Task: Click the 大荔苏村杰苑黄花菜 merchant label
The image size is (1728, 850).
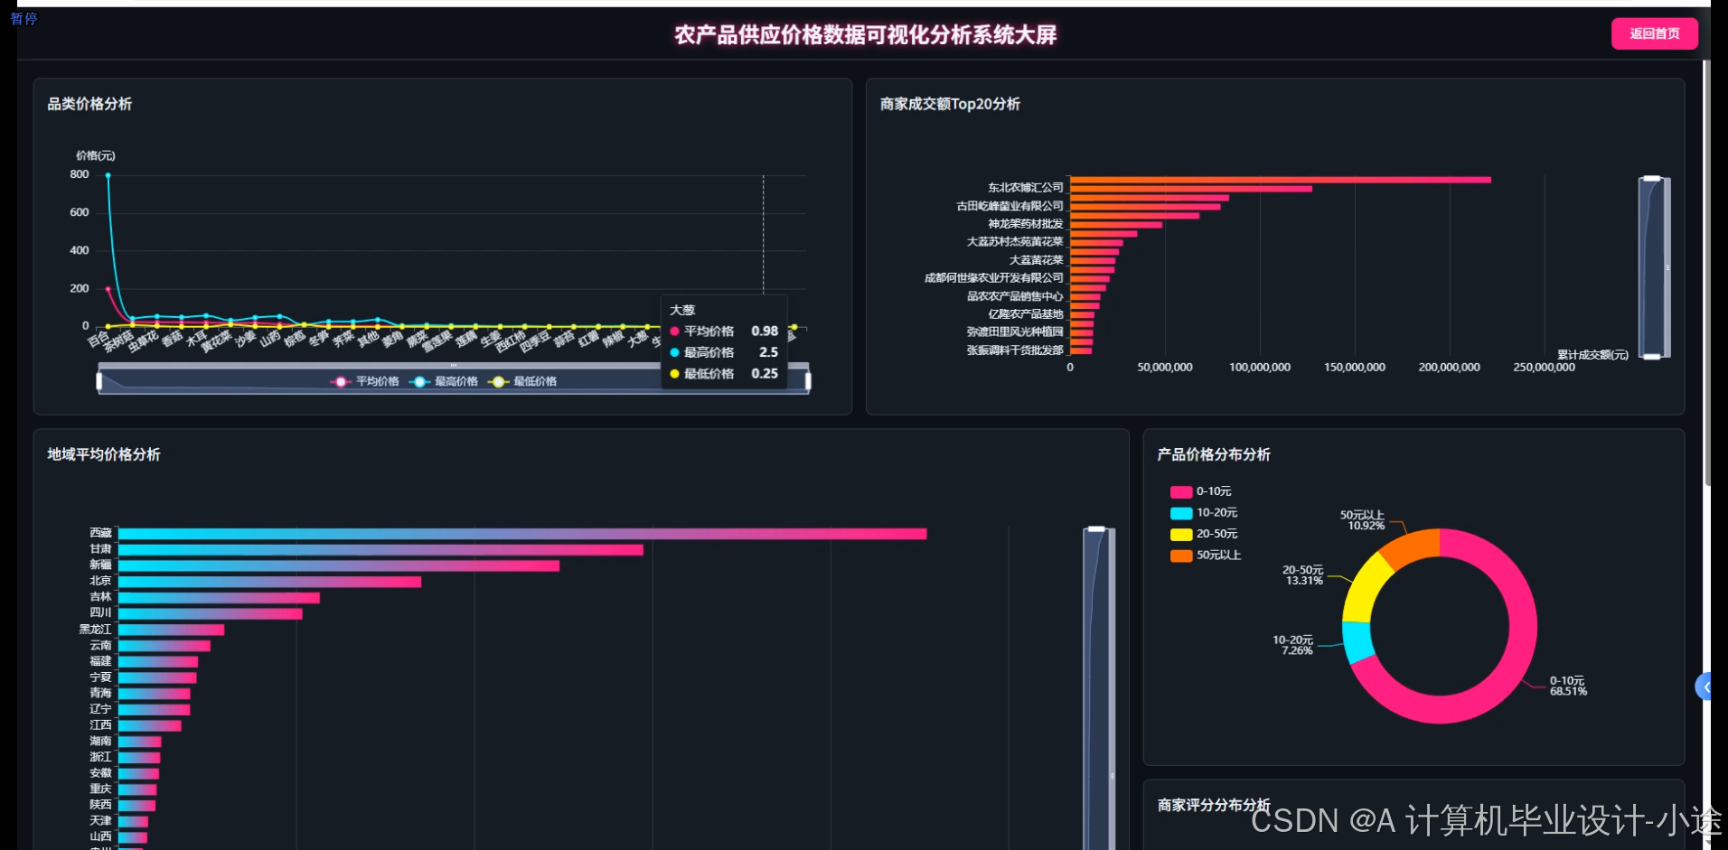Action: [1015, 242]
